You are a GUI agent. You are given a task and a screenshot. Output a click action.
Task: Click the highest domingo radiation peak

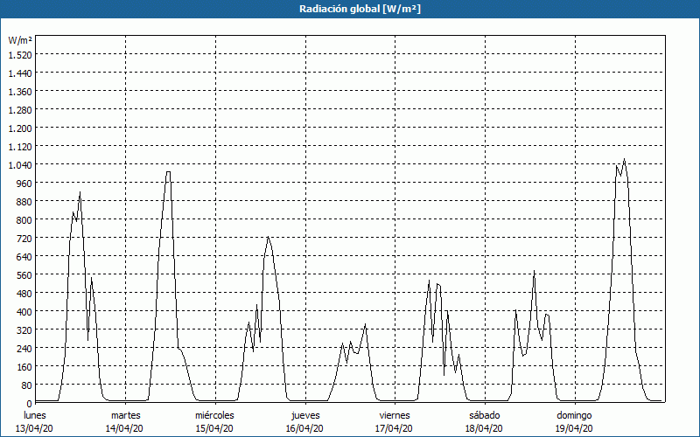(624, 159)
